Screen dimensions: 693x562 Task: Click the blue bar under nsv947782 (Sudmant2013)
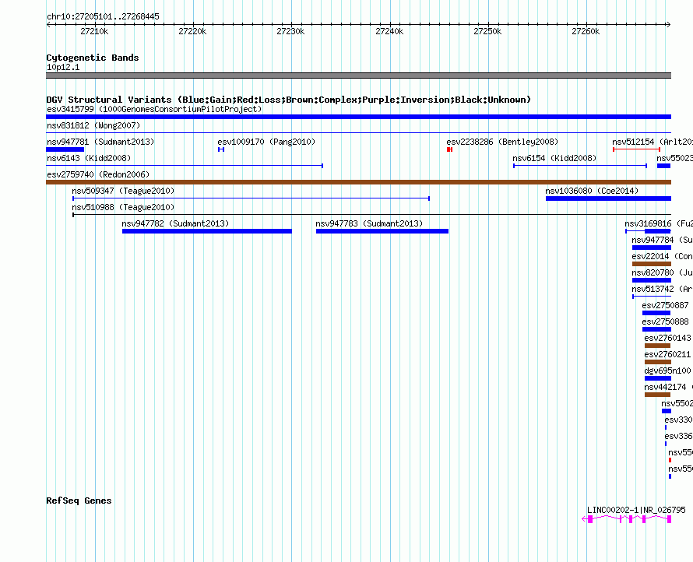(x=207, y=231)
